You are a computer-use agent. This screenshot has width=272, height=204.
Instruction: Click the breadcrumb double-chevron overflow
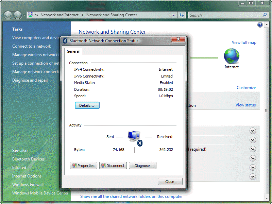pos(36,15)
